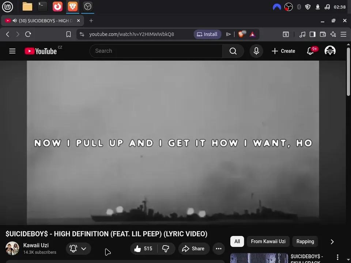The height and width of the screenshot is (263, 351).
Task: Launch the terminal from taskbar
Action: click(x=42, y=7)
